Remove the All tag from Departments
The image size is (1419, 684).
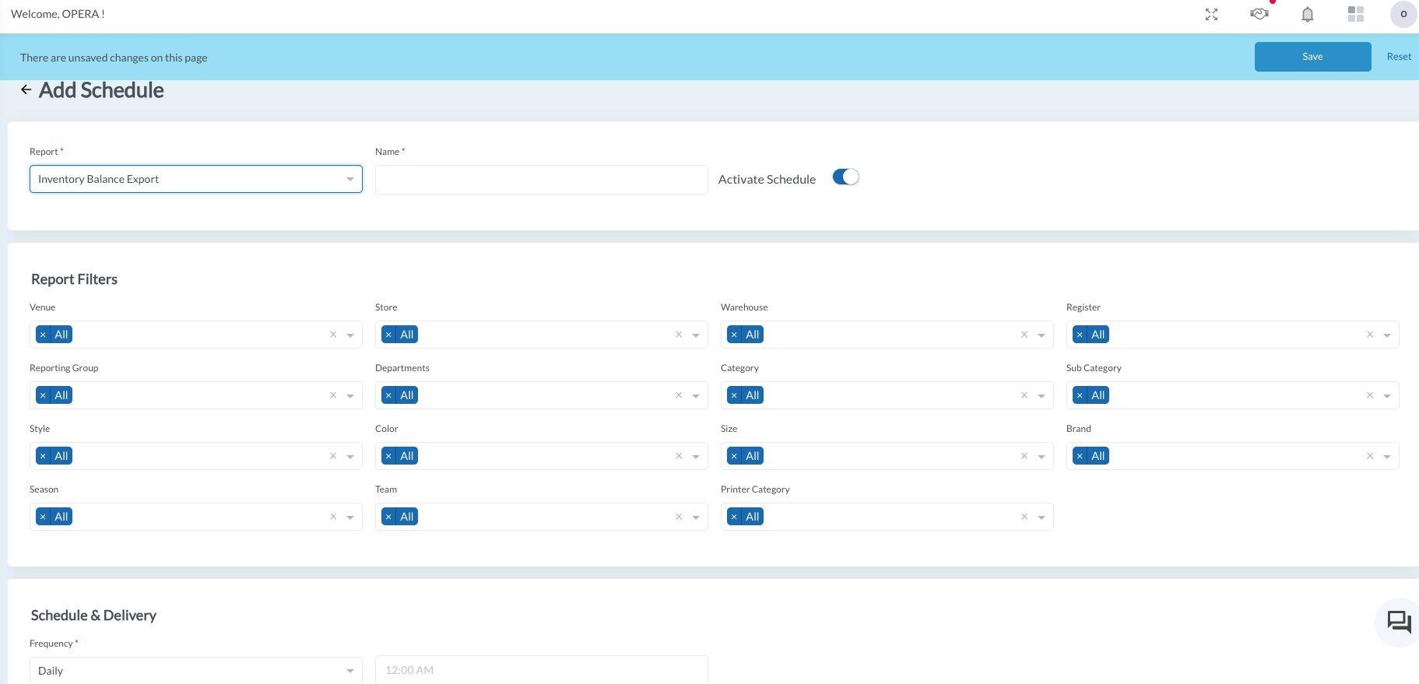click(388, 395)
